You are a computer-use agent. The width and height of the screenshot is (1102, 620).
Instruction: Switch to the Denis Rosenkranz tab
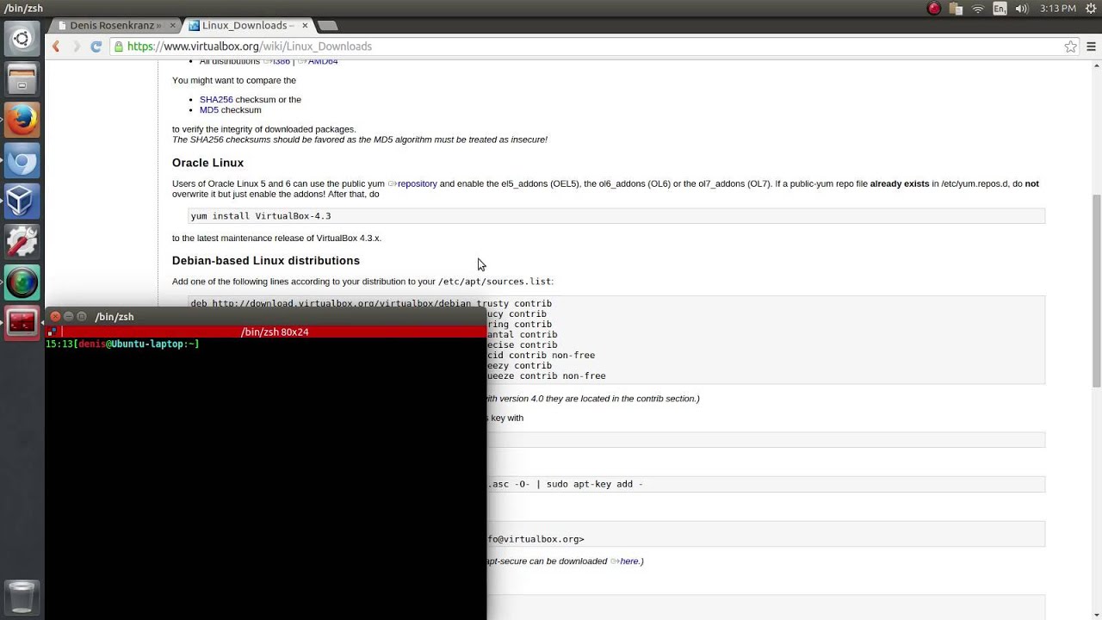(115, 26)
